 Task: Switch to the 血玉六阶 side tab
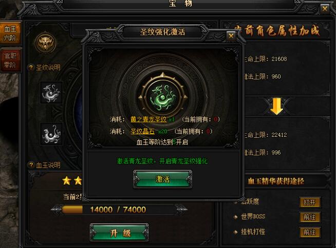click(10, 33)
